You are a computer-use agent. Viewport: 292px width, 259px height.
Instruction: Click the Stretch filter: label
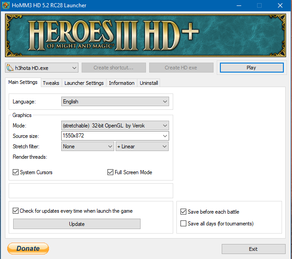tap(26, 147)
